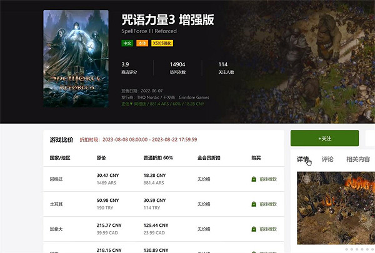Click the 3.9 store rating value
Screen dimensions: 375x253
point(125,64)
